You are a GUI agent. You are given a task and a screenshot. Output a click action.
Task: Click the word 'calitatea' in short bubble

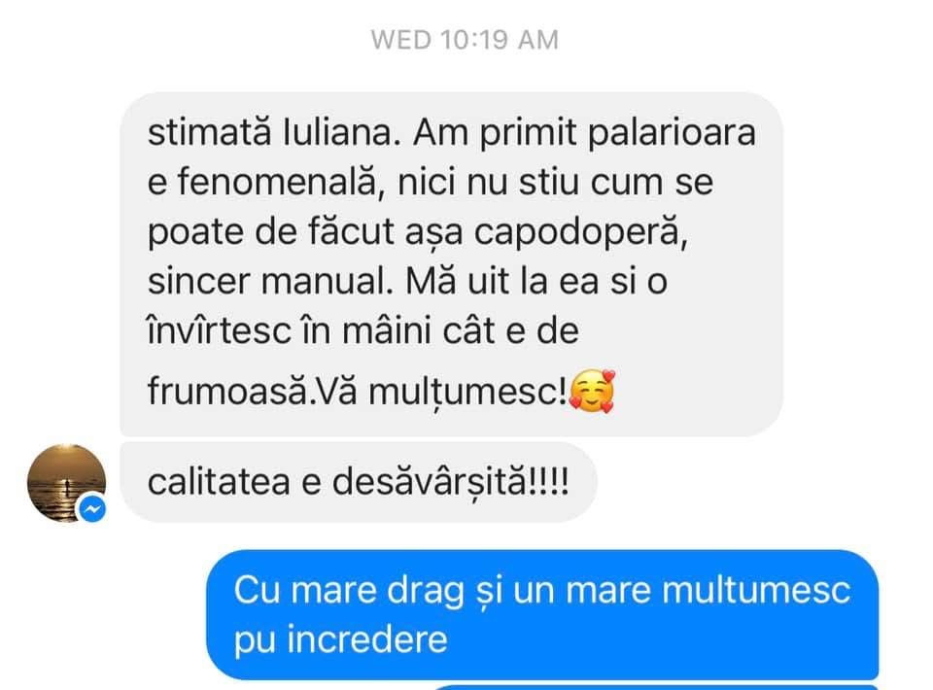(219, 482)
